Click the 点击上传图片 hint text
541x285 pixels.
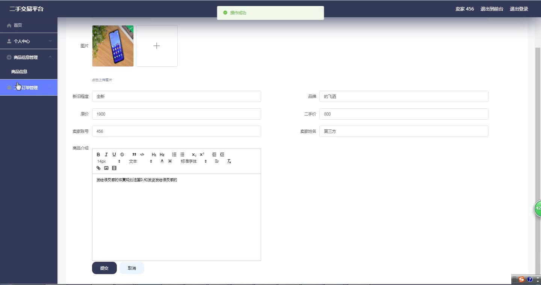[x=102, y=80]
